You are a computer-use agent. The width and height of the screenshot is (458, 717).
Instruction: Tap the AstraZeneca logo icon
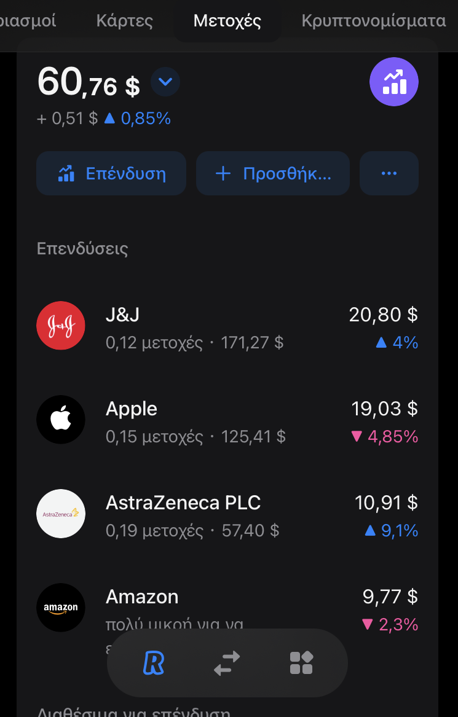pyautogui.click(x=61, y=514)
